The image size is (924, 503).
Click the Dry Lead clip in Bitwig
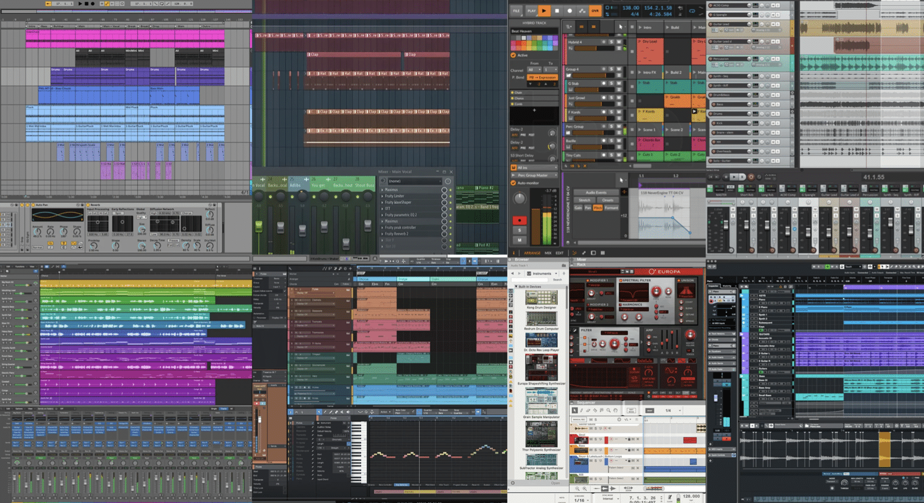tap(650, 52)
